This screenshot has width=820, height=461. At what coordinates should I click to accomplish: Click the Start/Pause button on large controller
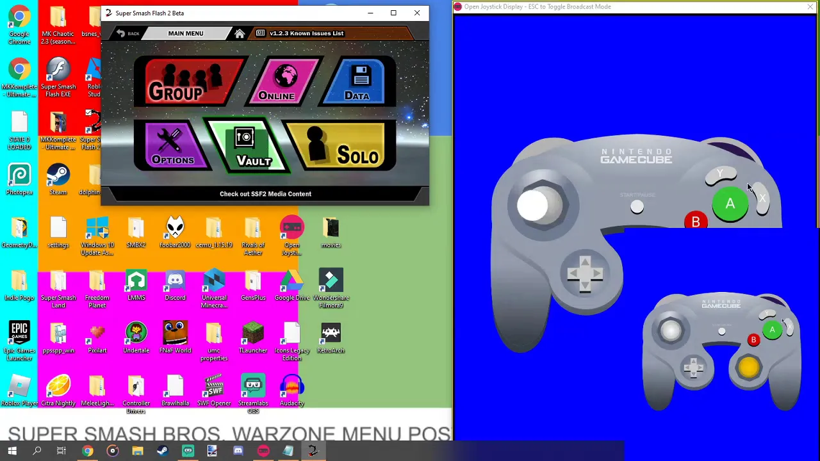coord(637,207)
